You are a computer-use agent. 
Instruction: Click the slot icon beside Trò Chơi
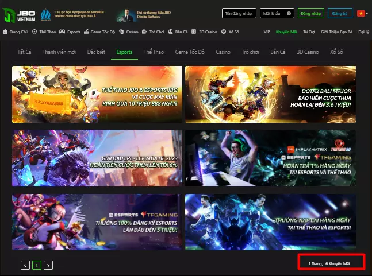[x=144, y=32]
